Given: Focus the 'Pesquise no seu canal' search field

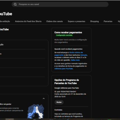Looking at the screenshot, I should pyautogui.click(x=60, y=4).
